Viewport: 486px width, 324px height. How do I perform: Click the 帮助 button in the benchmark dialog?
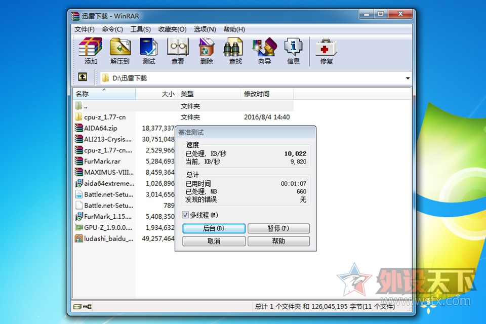[x=278, y=241]
